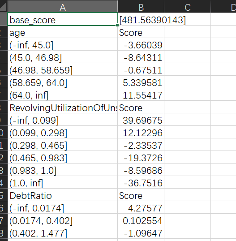Select the cell (-inf, 0.099]
The width and height of the screenshot is (236, 241).
tap(63, 120)
